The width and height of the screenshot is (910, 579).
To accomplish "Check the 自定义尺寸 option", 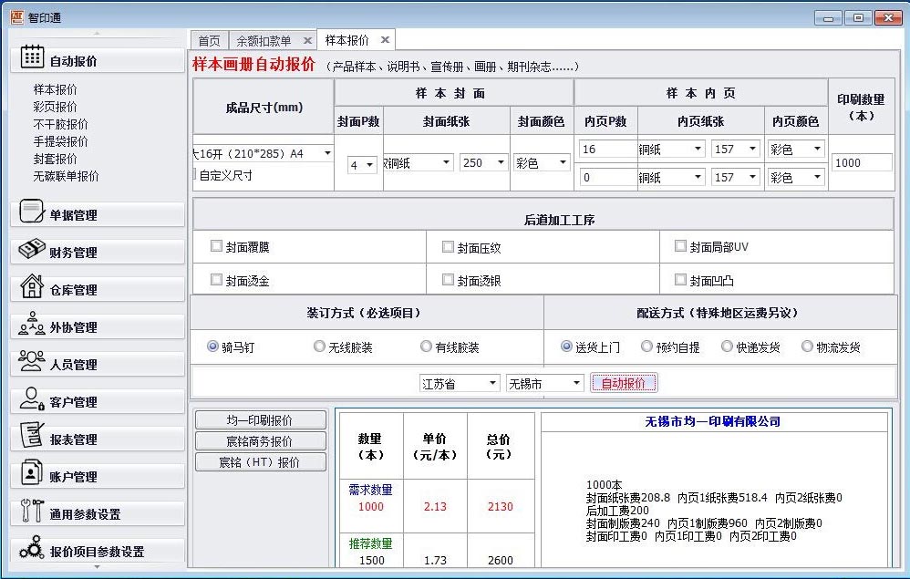I will coord(194,174).
